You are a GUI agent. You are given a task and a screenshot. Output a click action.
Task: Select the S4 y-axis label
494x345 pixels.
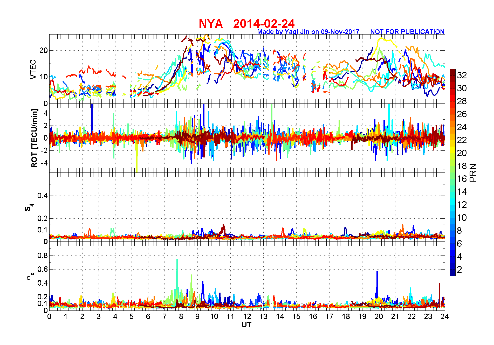click(x=29, y=208)
